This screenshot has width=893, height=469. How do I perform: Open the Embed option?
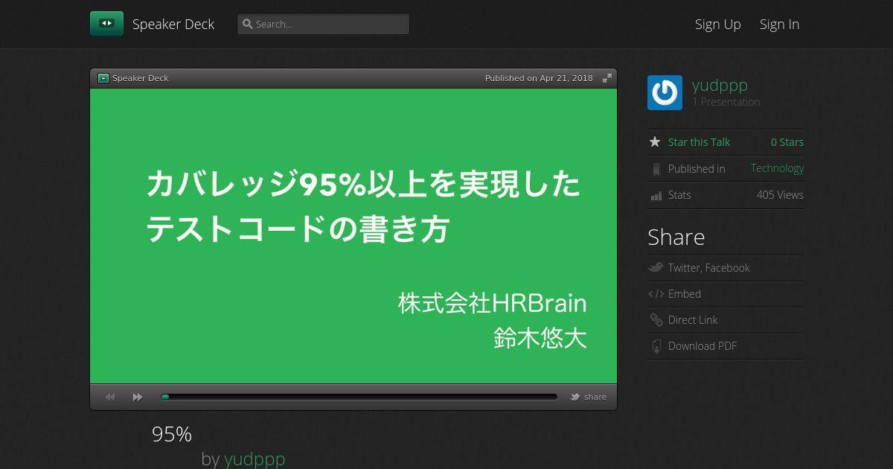tap(685, 294)
